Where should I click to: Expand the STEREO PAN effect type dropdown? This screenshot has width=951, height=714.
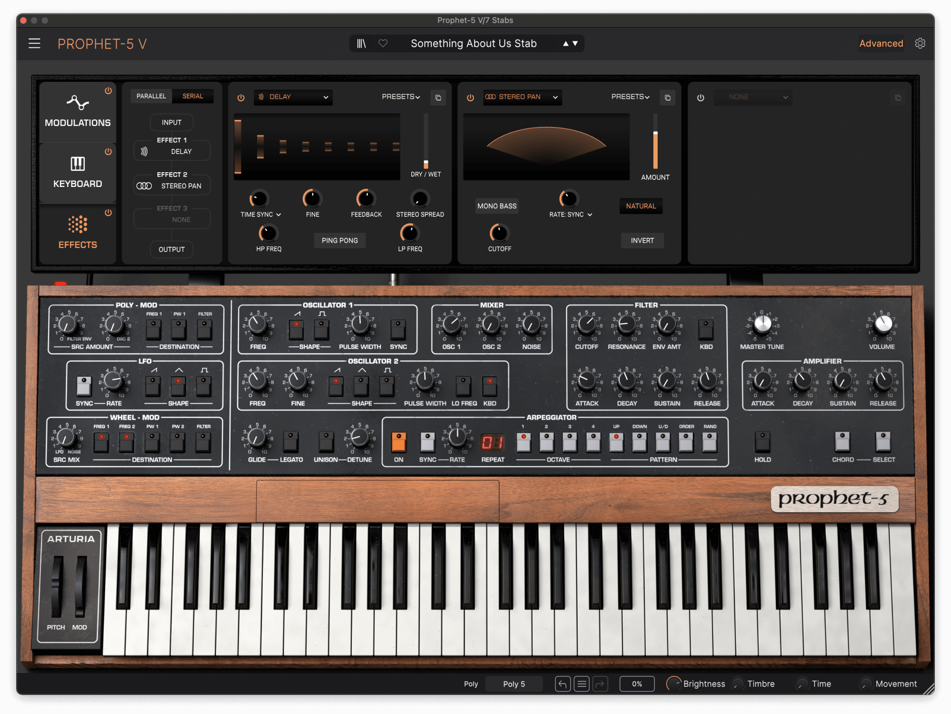522,97
